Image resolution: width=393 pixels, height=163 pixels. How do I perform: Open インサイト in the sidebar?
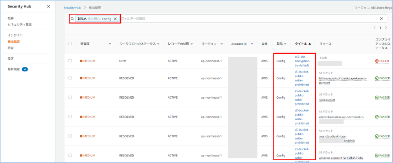pos(15,35)
